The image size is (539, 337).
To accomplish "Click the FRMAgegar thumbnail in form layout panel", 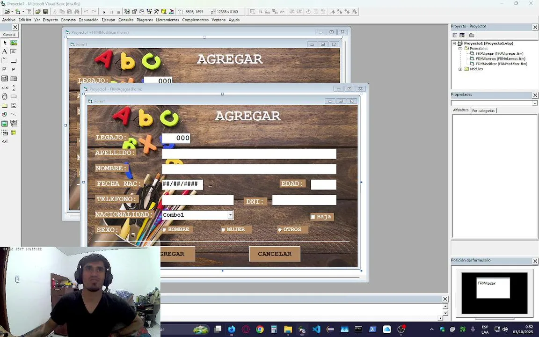I will [493, 288].
